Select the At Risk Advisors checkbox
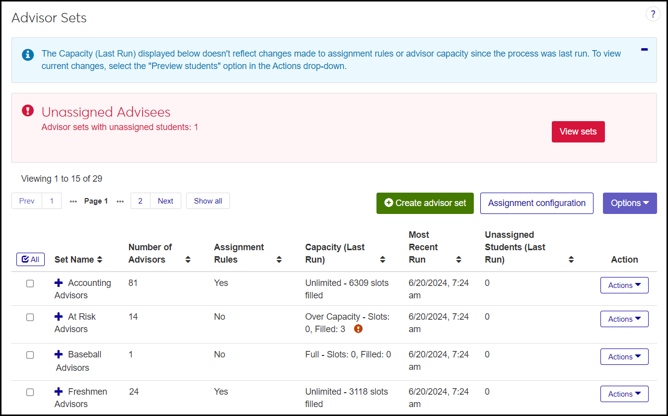This screenshot has height=416, width=668. click(30, 317)
